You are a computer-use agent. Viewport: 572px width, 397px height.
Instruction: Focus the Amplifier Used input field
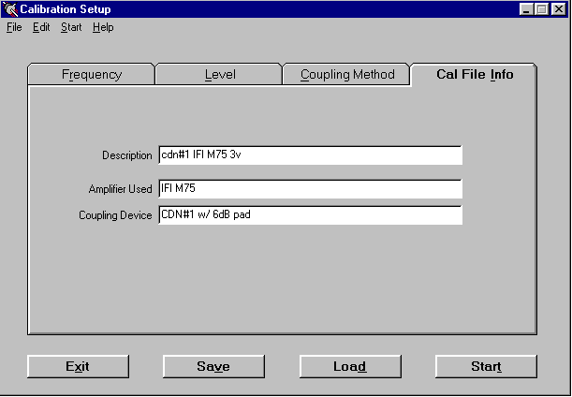(x=310, y=189)
